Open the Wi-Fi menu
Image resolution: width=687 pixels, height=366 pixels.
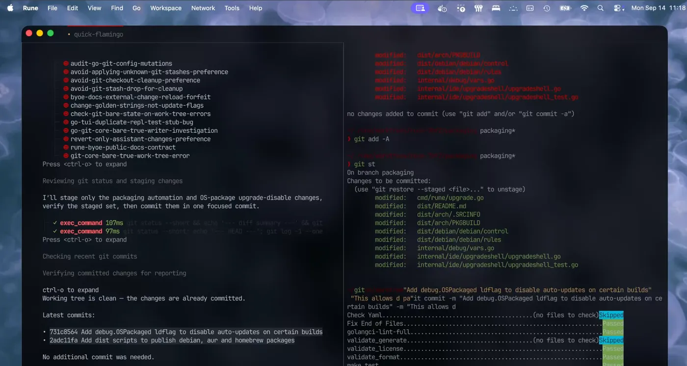click(584, 8)
